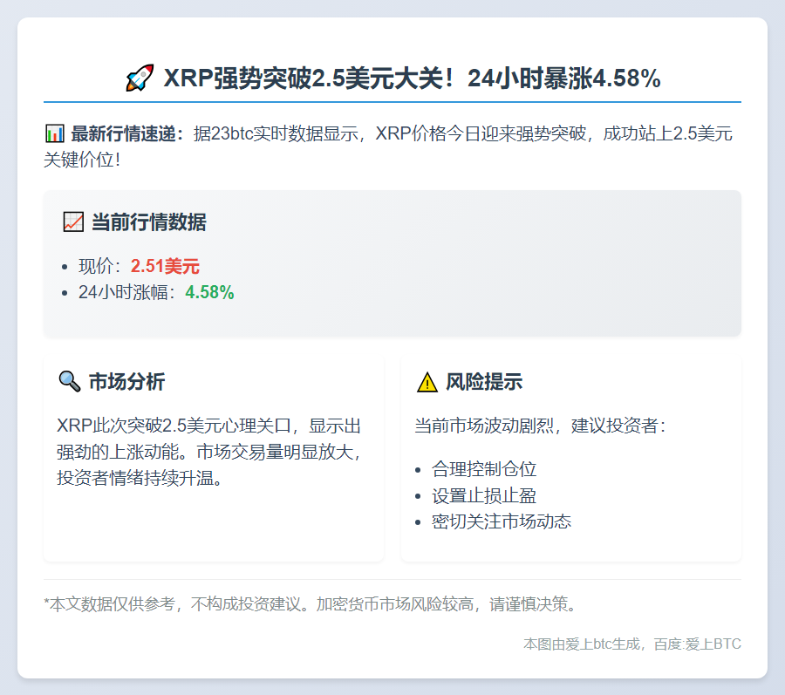Viewport: 785px width, 695px height.
Task: Click the red checkbox icon beside 当前行情数据
Action: [72, 222]
